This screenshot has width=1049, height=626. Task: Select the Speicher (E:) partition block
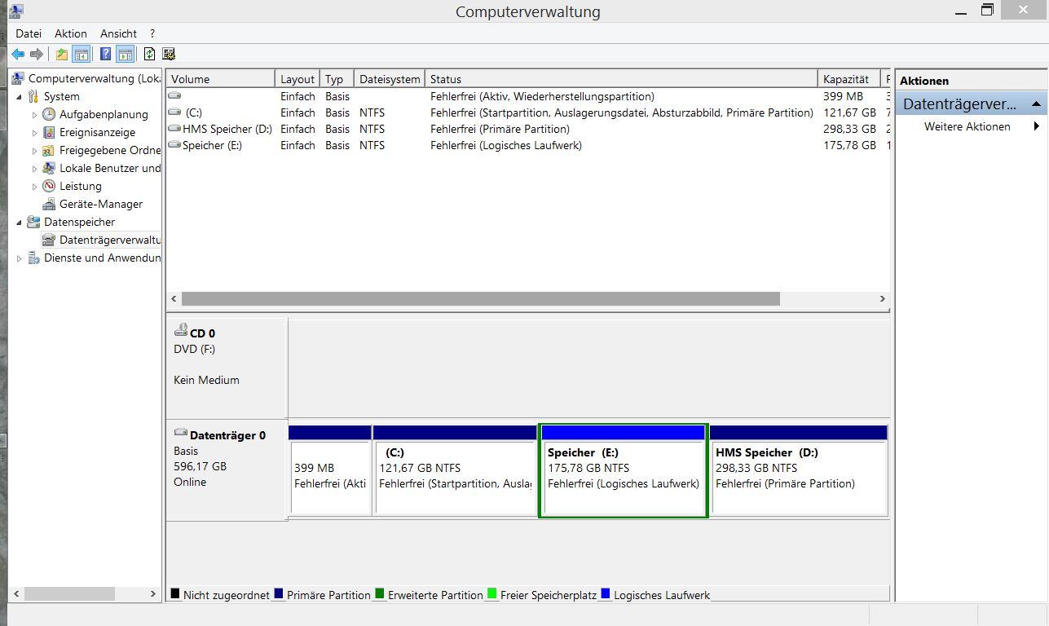pyautogui.click(x=624, y=470)
